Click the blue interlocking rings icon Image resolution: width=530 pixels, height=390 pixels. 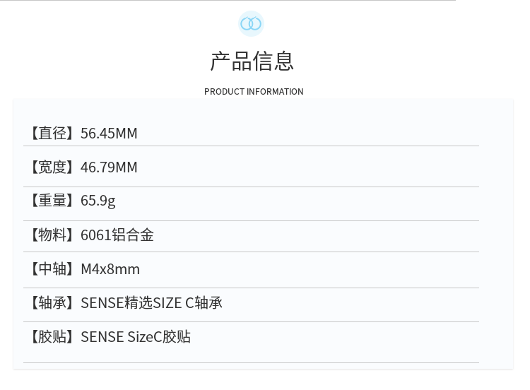click(251, 23)
